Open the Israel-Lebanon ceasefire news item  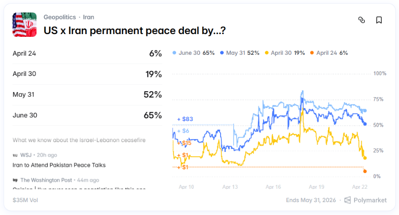coord(79,140)
